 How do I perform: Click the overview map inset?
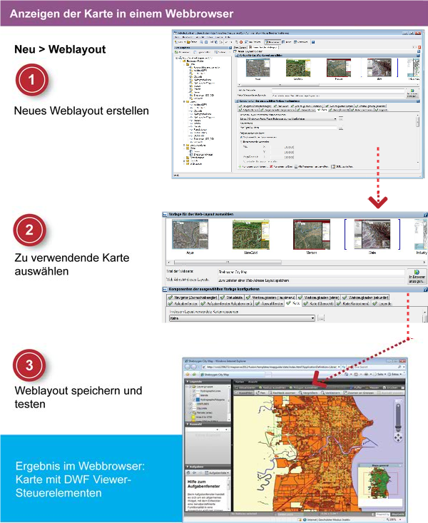click(380, 487)
